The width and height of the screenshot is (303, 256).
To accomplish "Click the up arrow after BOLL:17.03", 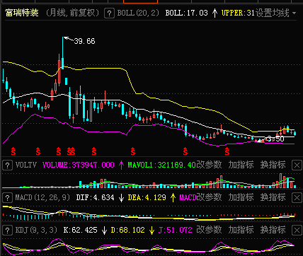I will pos(215,13).
